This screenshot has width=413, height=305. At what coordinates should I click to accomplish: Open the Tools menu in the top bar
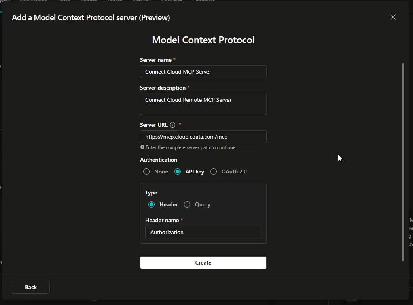click(x=63, y=1)
